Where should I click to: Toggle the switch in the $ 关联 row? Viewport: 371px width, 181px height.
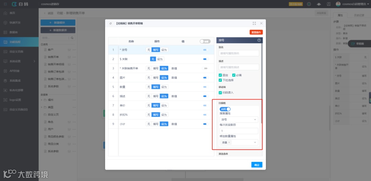coord(205,59)
